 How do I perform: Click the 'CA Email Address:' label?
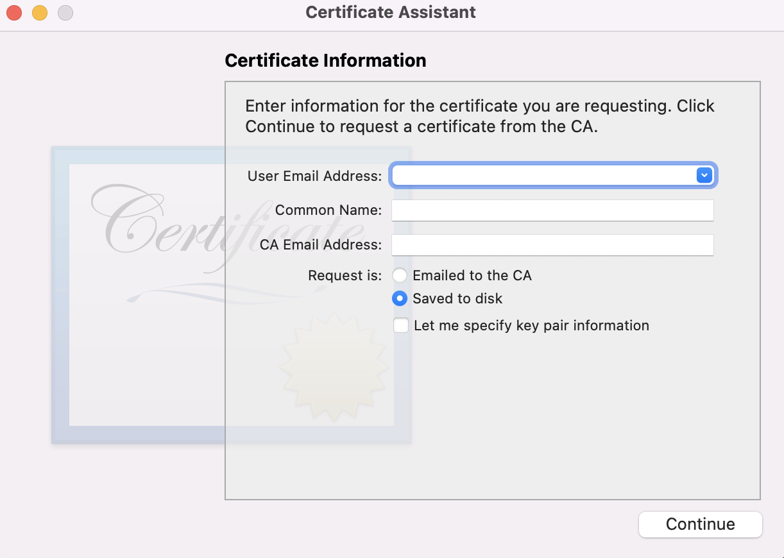pyautogui.click(x=320, y=244)
